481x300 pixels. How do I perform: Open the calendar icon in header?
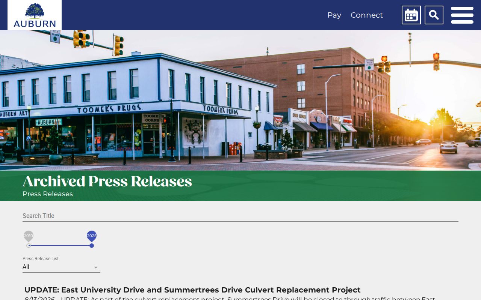point(411,15)
